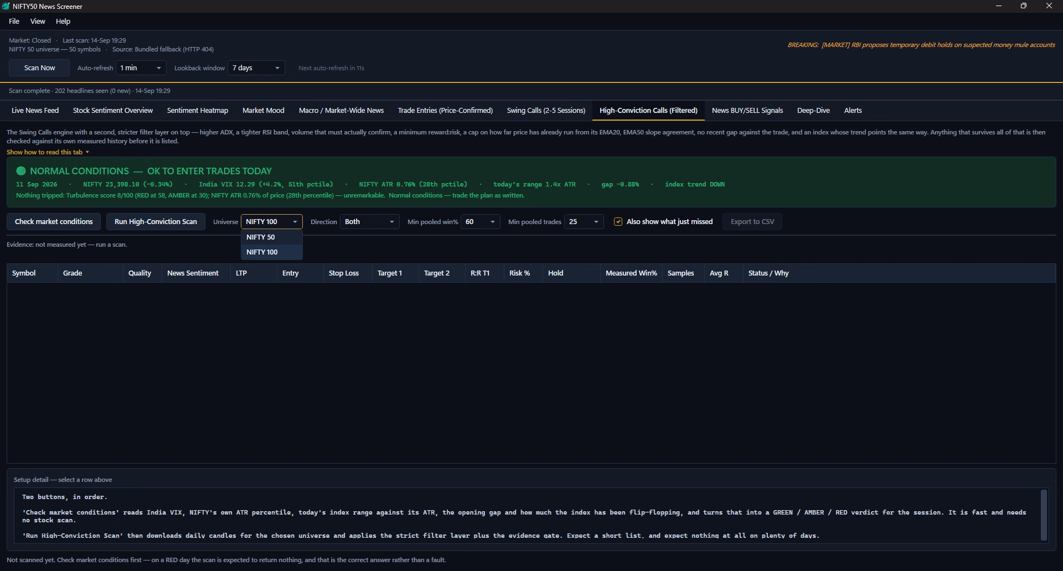Sort by News Sentiment column header
Screen dimensions: 1063x571
tap(196, 273)
